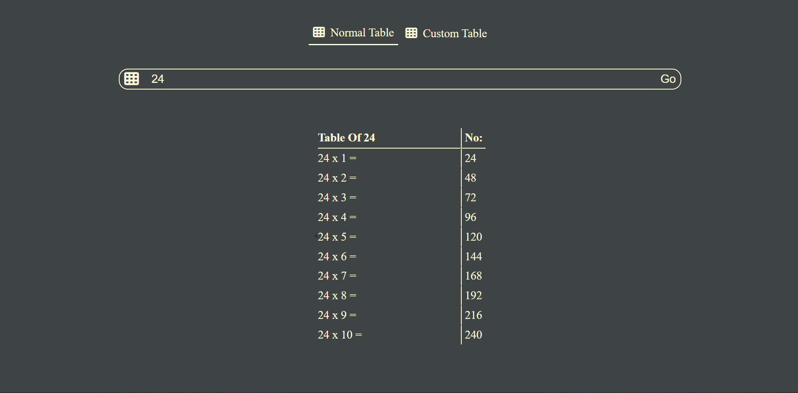Viewport: 798px width, 393px height.
Task: Click the result 48
Action: tap(471, 178)
